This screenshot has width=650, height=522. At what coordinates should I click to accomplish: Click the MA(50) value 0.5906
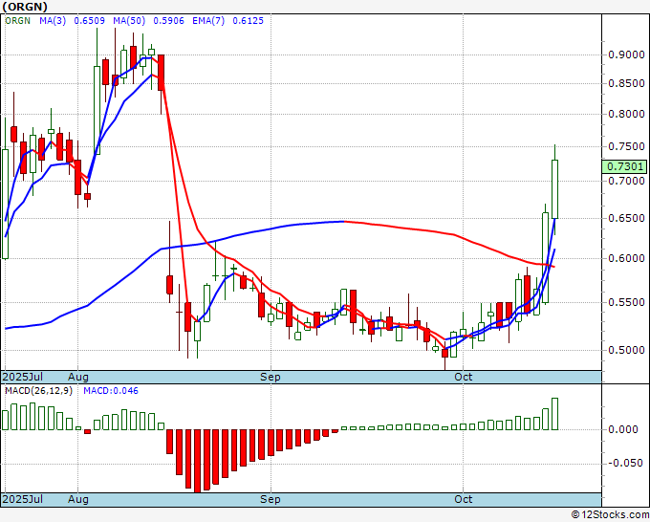tap(168, 20)
